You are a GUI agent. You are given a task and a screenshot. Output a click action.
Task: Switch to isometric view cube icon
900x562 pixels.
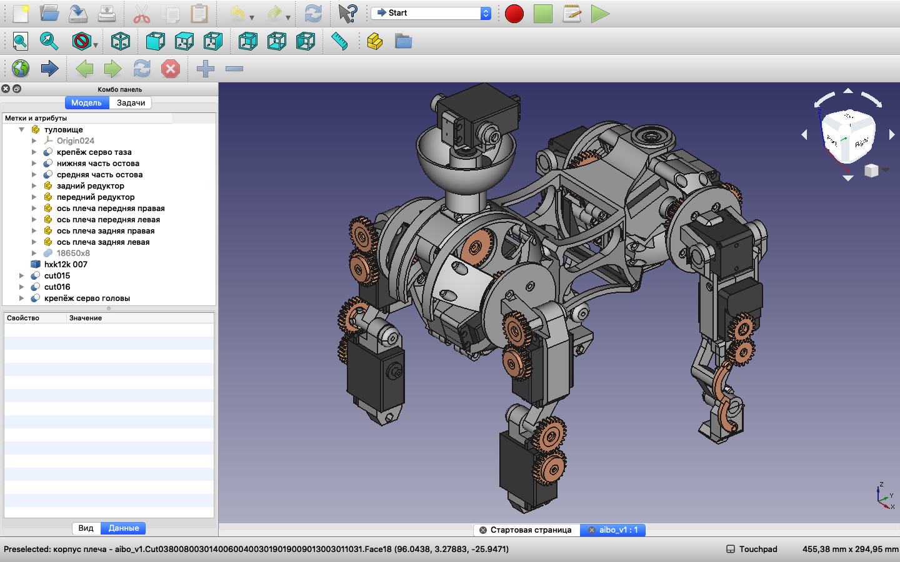coord(121,42)
